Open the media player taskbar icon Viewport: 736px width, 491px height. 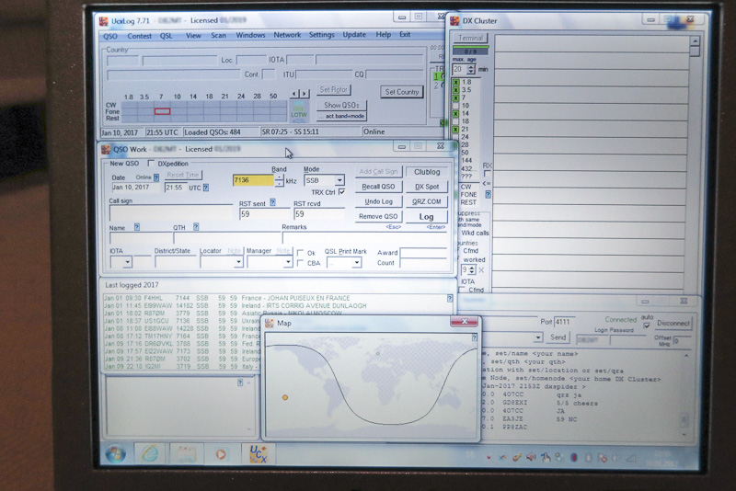220,453
